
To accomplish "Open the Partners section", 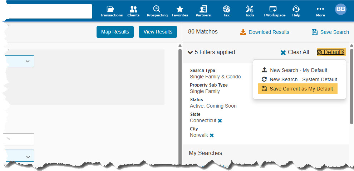I will [203, 11].
